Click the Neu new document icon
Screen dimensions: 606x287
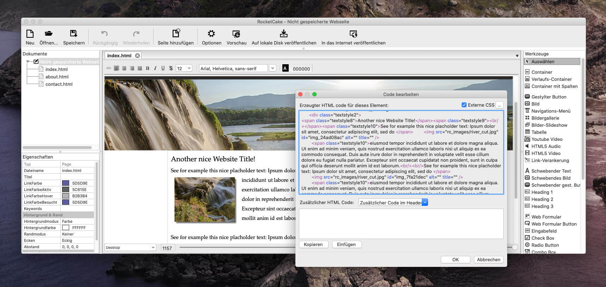click(30, 34)
